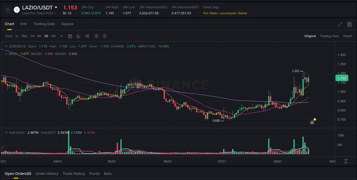Click the Launchpad token tag link

(x=228, y=13)
